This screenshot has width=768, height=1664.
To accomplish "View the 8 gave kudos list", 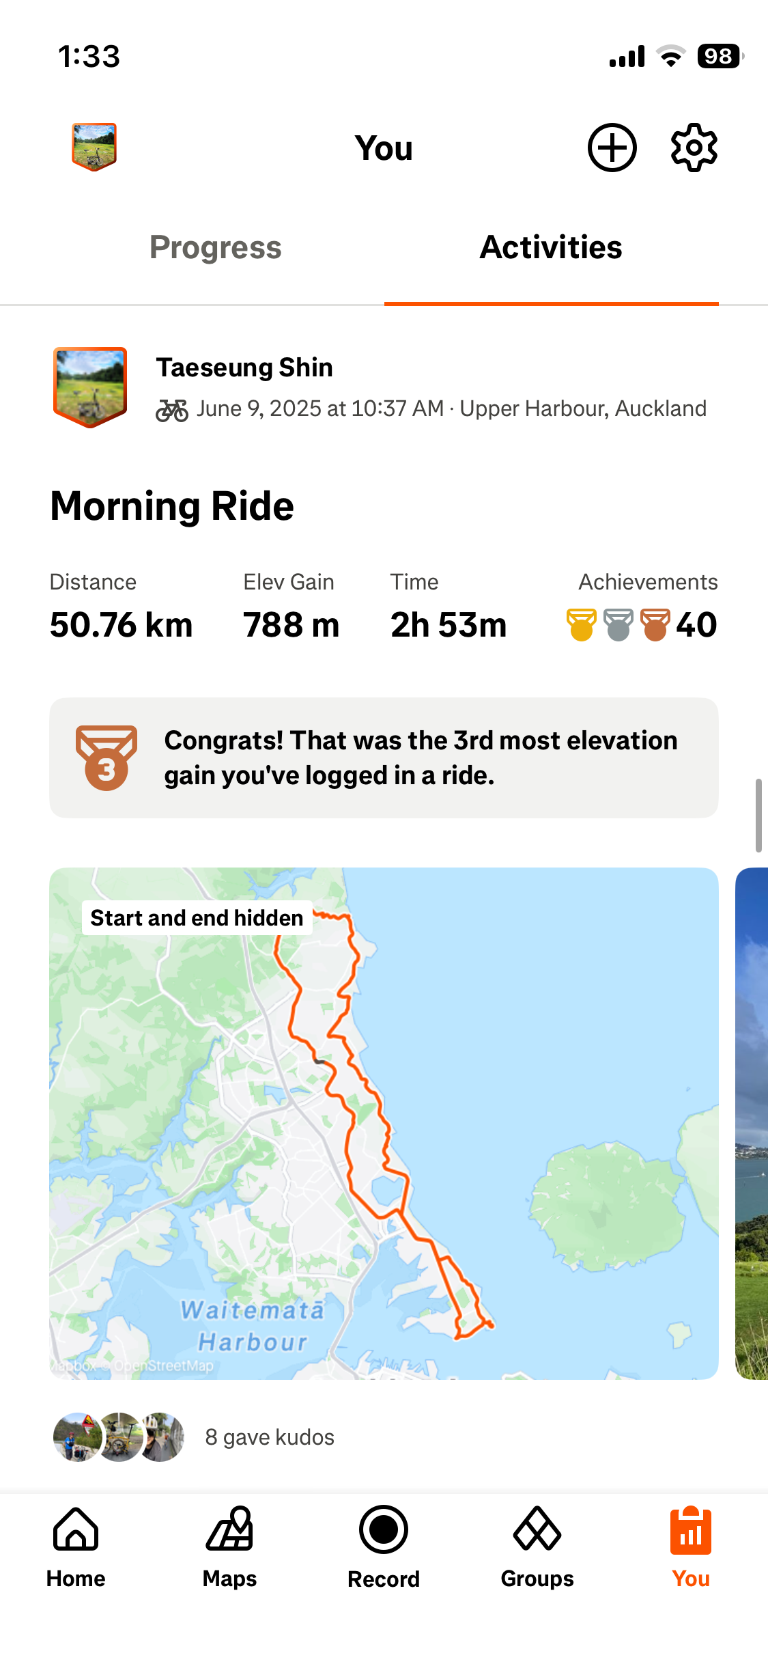I will click(x=270, y=1437).
